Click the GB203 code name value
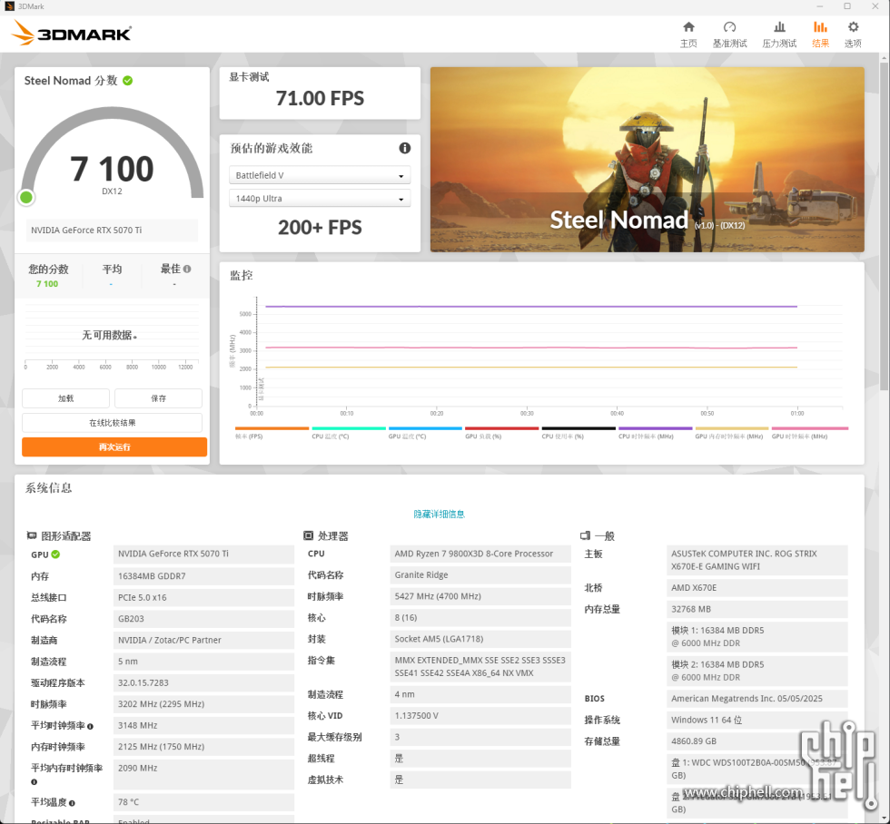890x824 pixels. coord(203,619)
